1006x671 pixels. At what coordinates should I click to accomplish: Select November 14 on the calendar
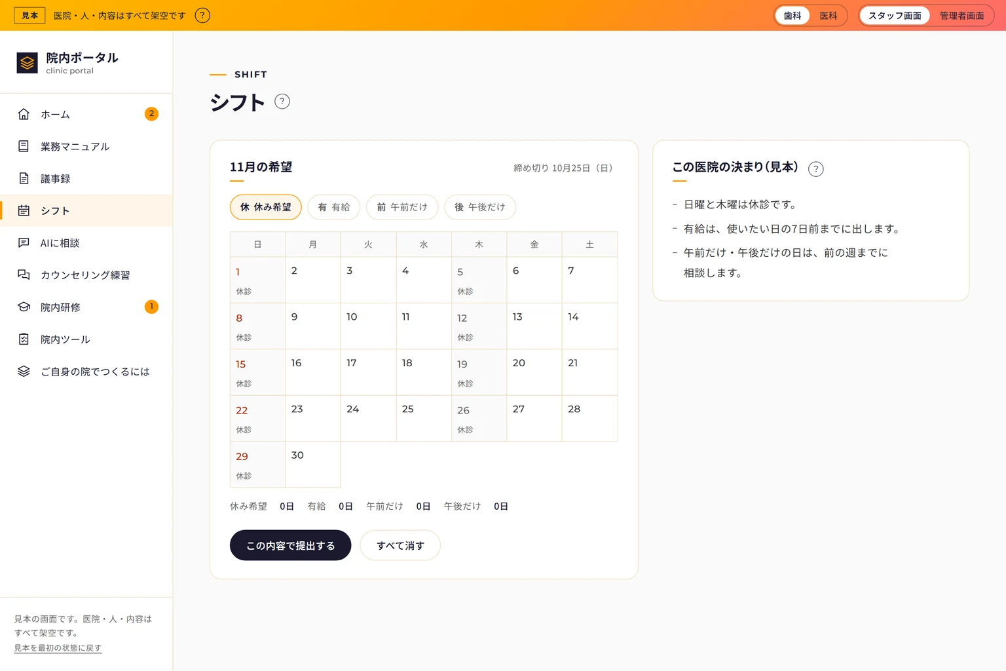589,326
